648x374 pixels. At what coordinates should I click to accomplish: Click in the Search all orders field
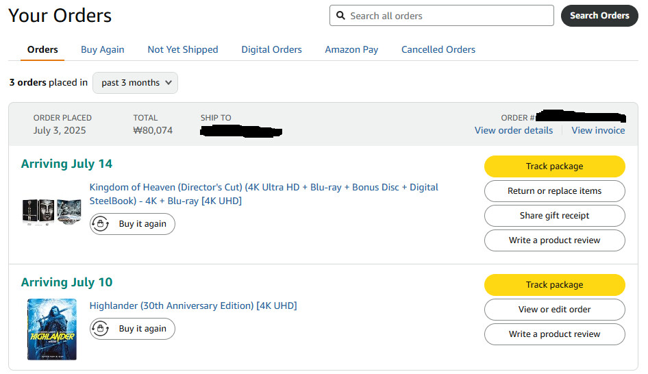coord(449,16)
